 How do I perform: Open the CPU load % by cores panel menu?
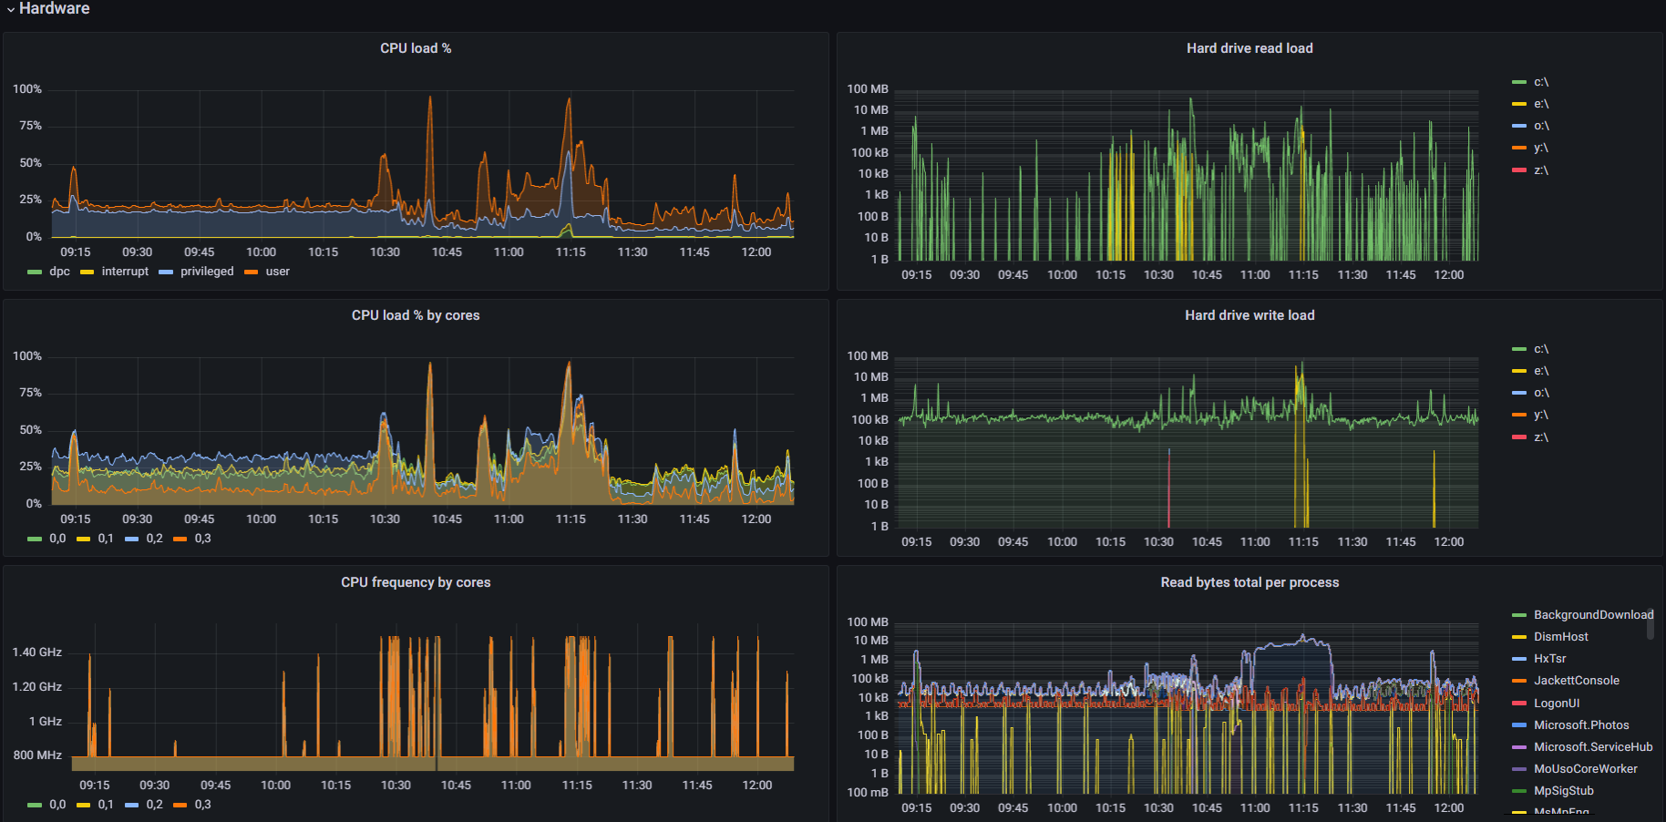coord(416,315)
